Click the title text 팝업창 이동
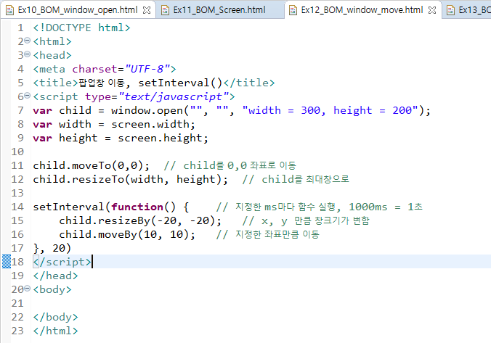491x343 pixels. coord(102,83)
